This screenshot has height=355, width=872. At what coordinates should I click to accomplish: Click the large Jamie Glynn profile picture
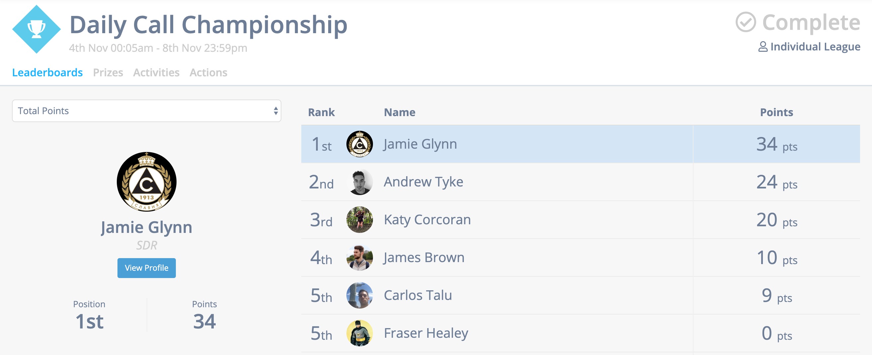pos(147,182)
